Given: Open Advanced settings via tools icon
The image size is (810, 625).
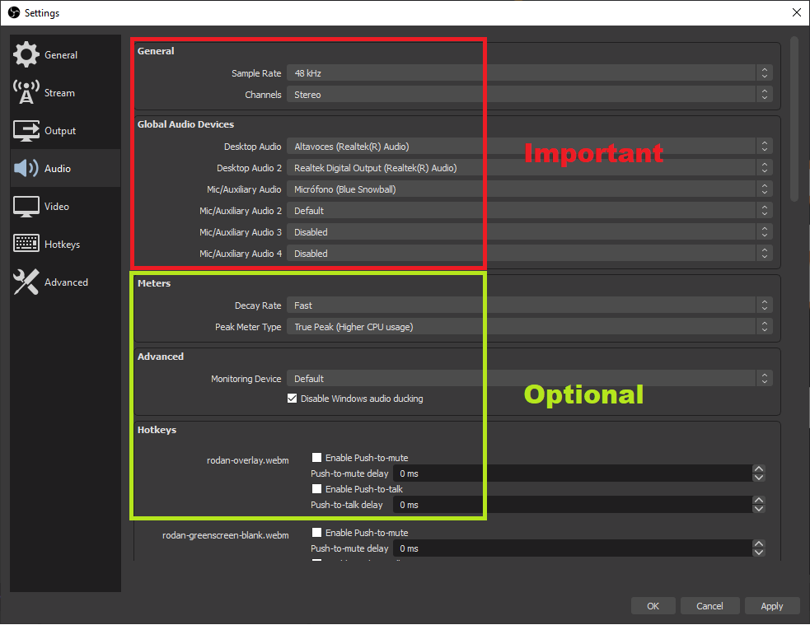Looking at the screenshot, I should (x=26, y=282).
